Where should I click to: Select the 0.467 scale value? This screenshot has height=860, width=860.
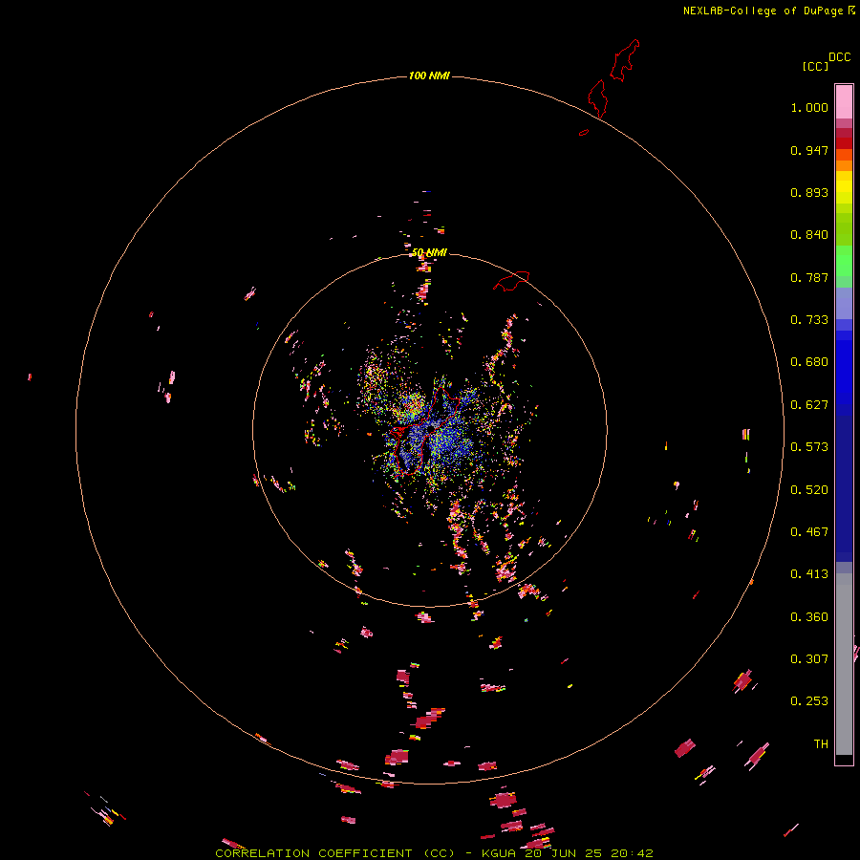coord(809,532)
